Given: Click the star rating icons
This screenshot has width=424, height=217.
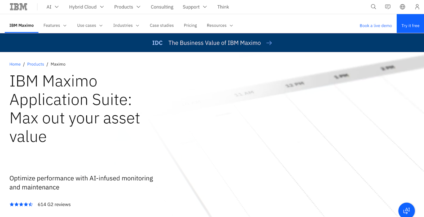Looking at the screenshot, I should (21, 204).
